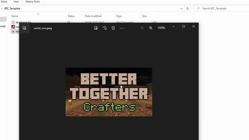Sort files by Type column header

[x=119, y=16]
